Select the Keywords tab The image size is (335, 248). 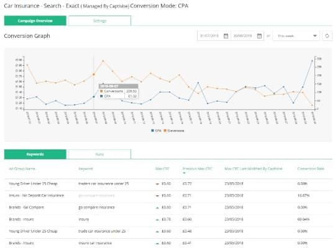click(35, 154)
